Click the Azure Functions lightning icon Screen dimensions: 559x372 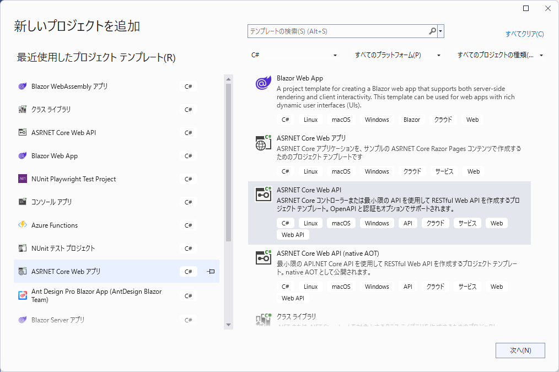point(23,225)
